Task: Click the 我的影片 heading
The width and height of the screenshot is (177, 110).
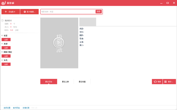Action: [8, 21]
